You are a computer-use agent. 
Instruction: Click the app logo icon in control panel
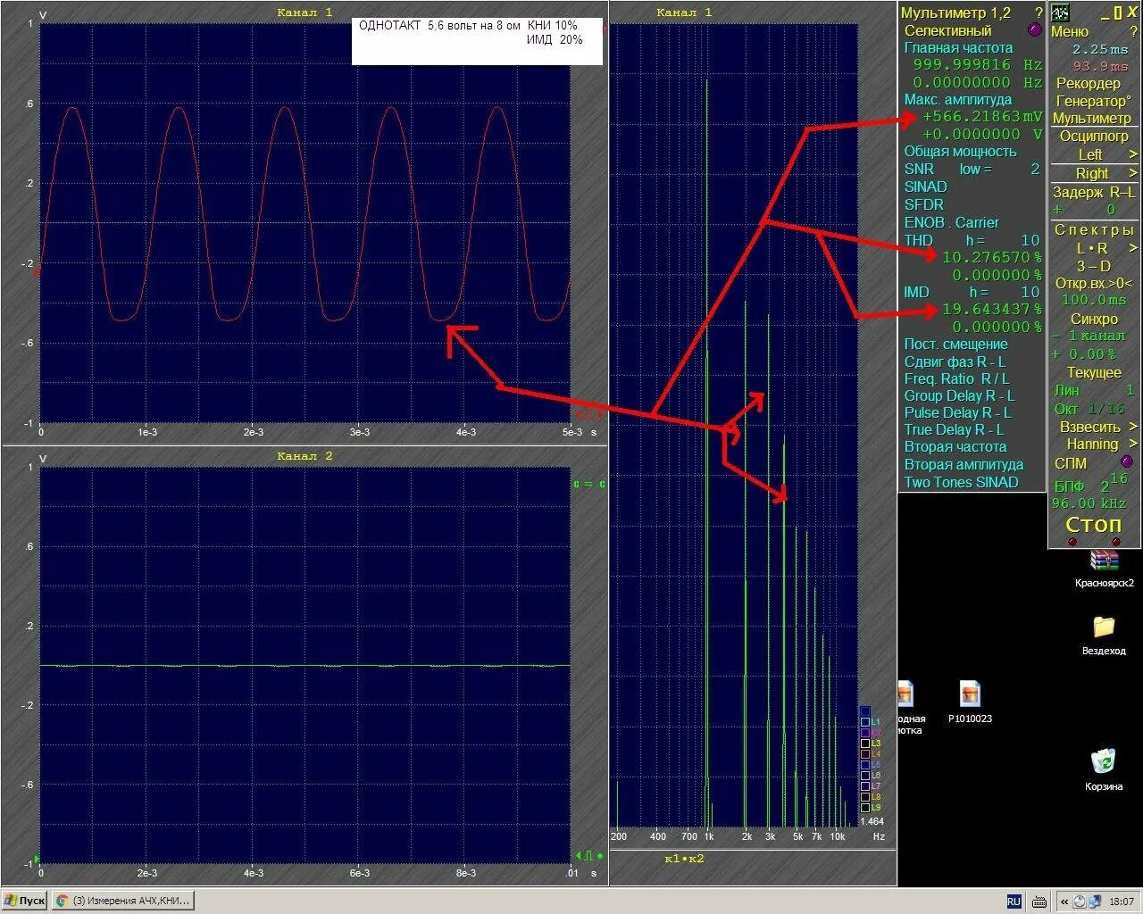(1060, 12)
